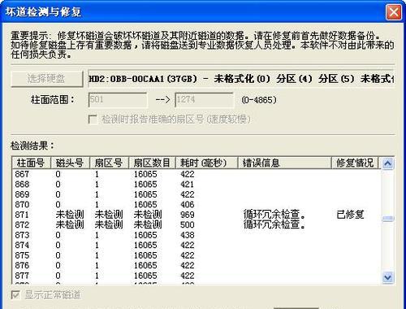Click the 柱面范围 label

[x=53, y=100]
